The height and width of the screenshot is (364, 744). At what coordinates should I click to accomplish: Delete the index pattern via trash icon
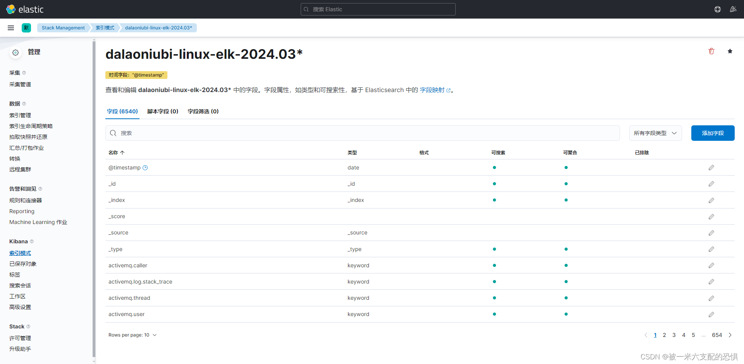coord(711,51)
